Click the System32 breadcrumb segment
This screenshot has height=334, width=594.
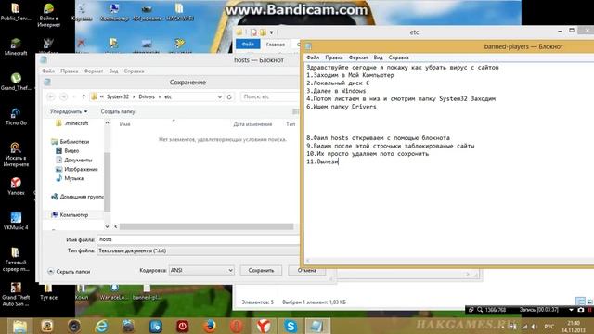click(x=118, y=96)
